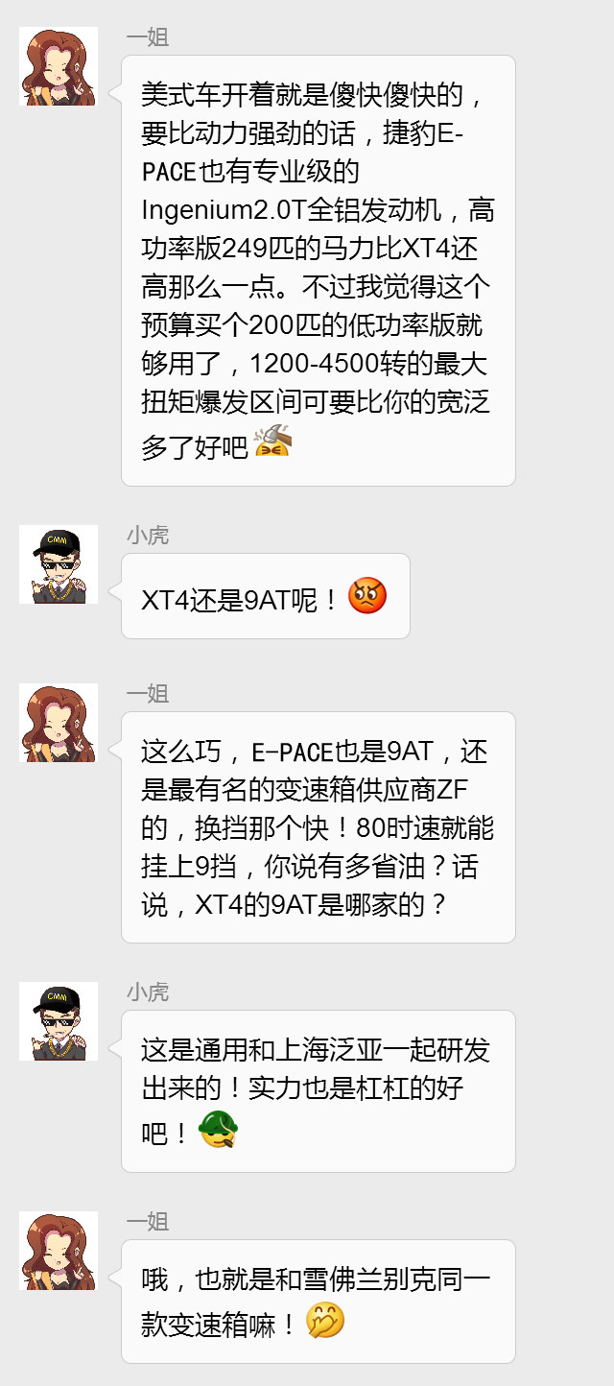Select the bubble mentioning 变速箱供应商ZF
The image size is (614, 1386).
319,827
